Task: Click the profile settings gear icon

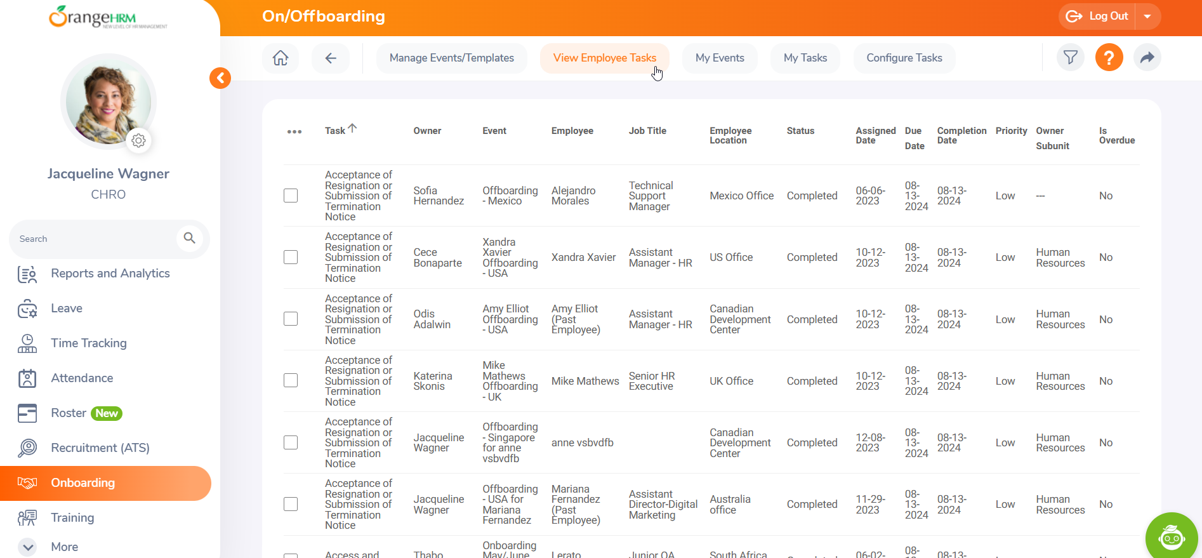Action: pos(138,140)
